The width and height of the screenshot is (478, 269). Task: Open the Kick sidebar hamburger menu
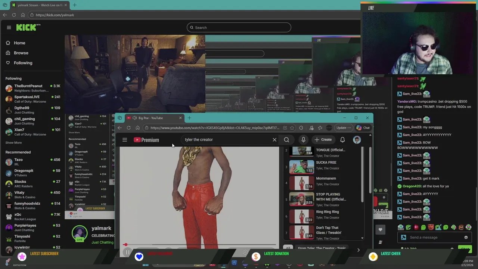[9, 27]
